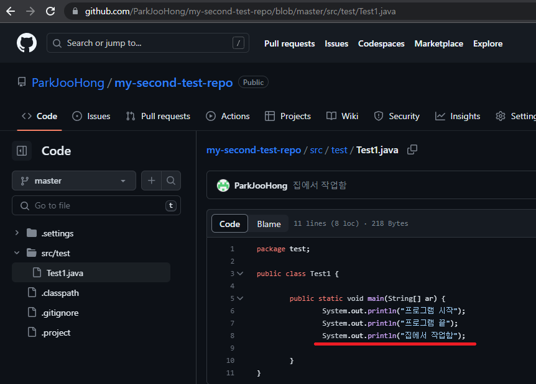Click the Public visibility badge
Viewport: 536px width, 384px height.
[253, 82]
